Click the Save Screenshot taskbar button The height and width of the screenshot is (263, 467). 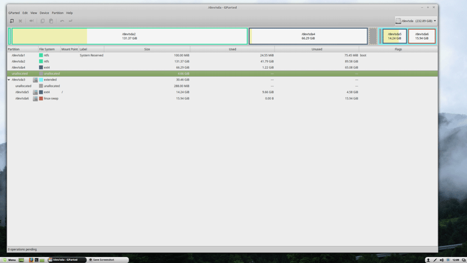tap(102, 260)
